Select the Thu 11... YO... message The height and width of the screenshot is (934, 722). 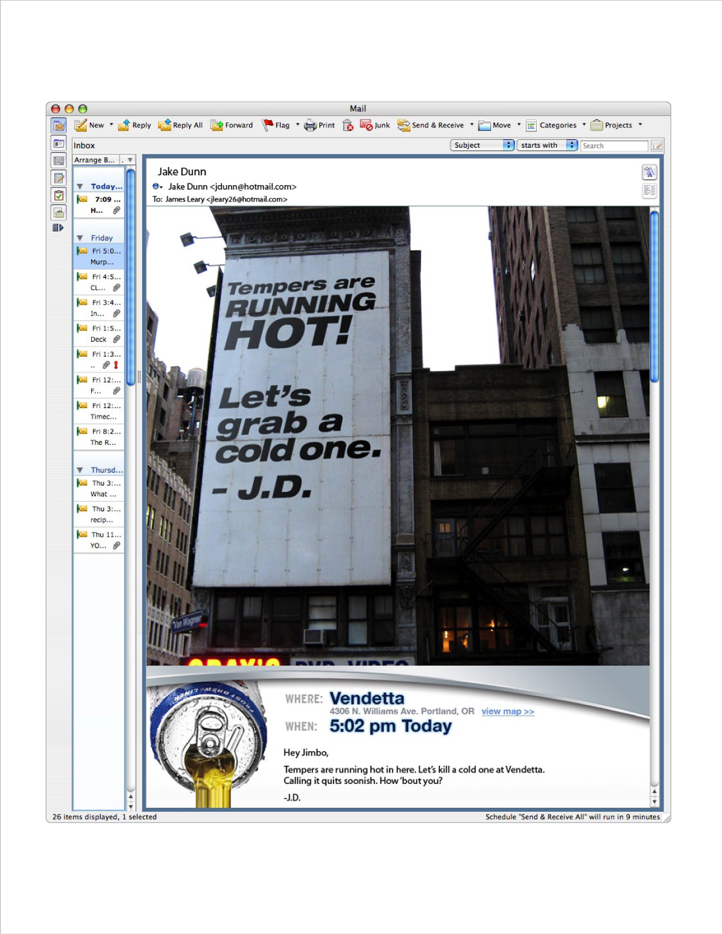[x=99, y=540]
